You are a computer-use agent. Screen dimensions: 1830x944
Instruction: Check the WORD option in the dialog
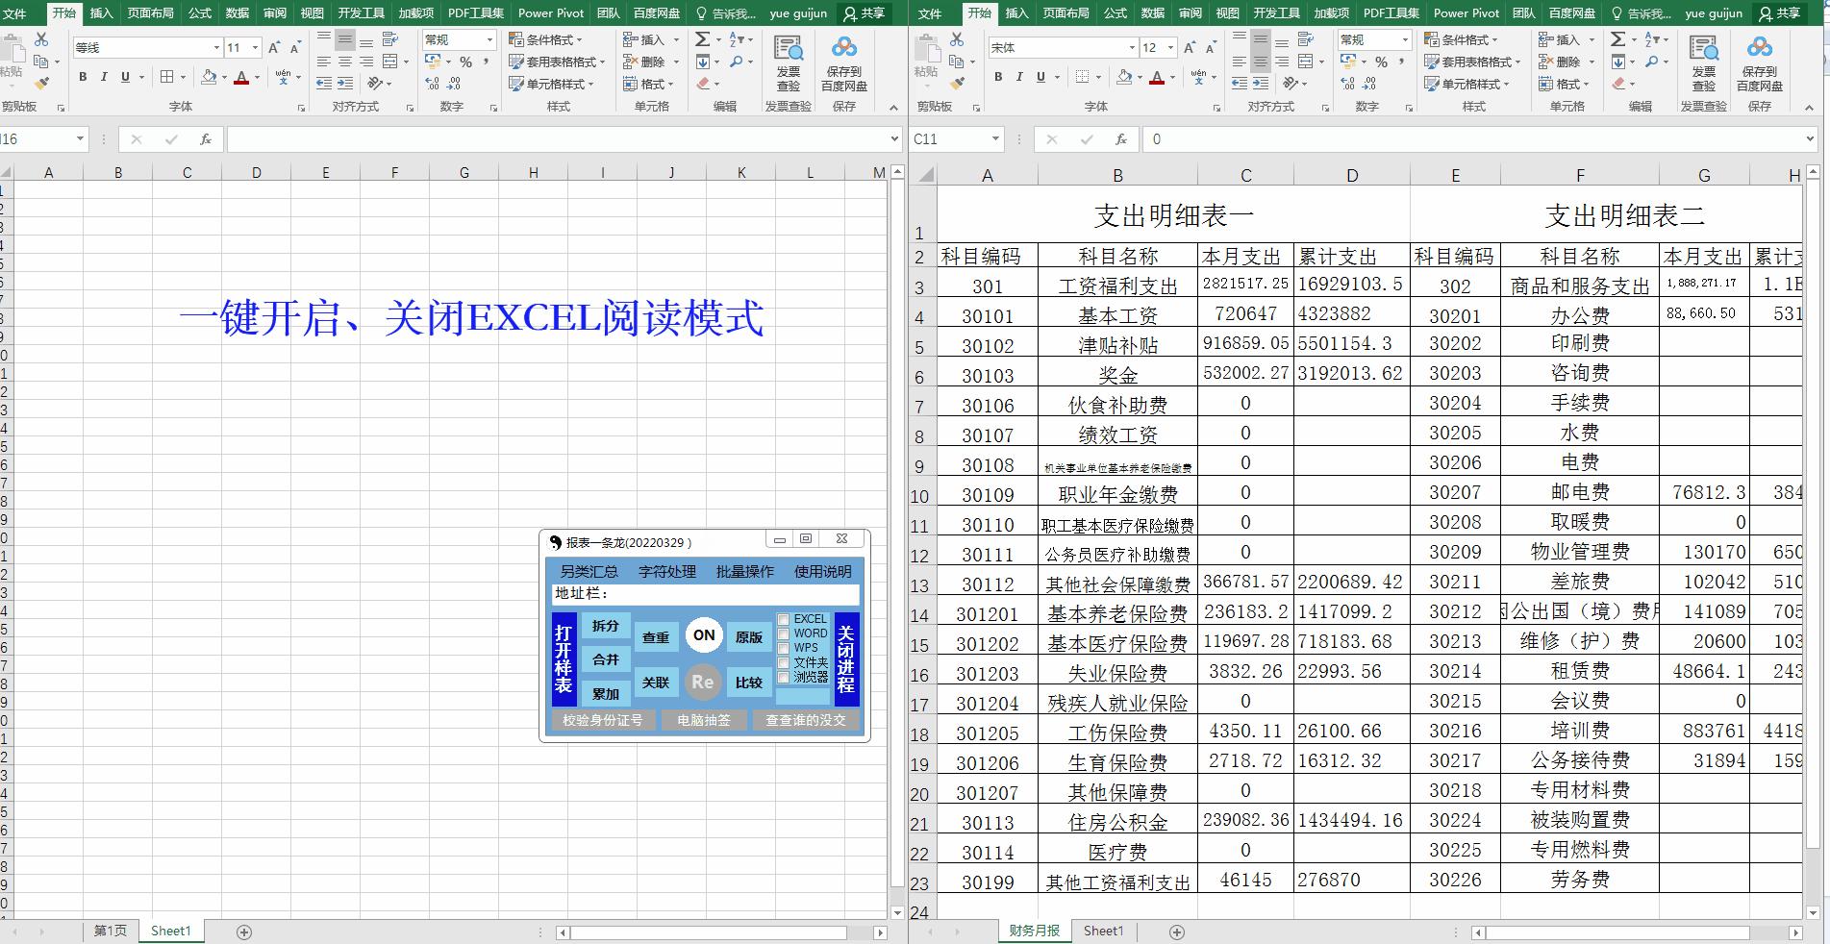784,633
